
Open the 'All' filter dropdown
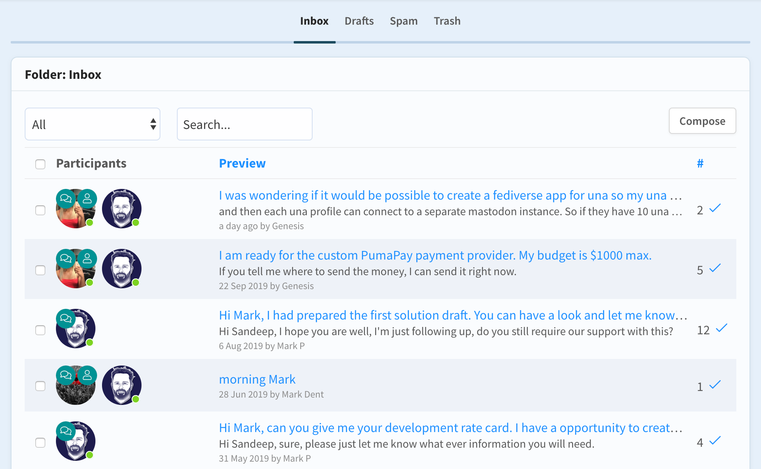(93, 124)
